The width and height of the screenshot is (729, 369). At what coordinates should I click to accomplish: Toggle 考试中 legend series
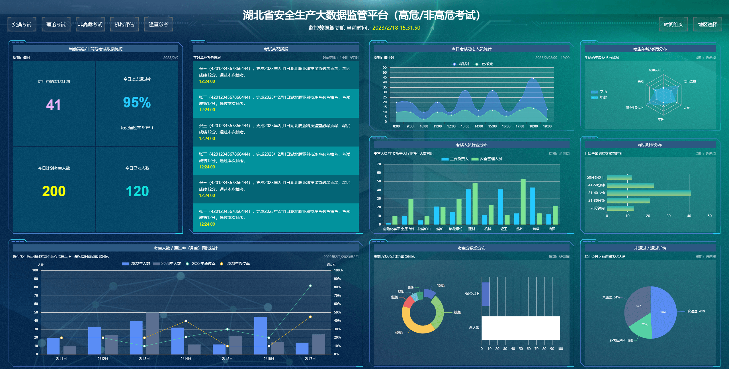coord(461,64)
